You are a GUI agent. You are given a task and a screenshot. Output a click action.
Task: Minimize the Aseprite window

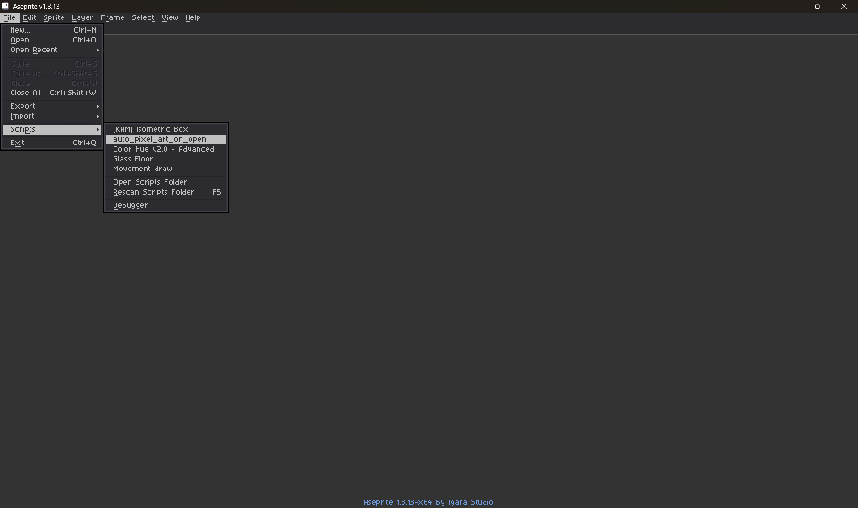point(792,6)
